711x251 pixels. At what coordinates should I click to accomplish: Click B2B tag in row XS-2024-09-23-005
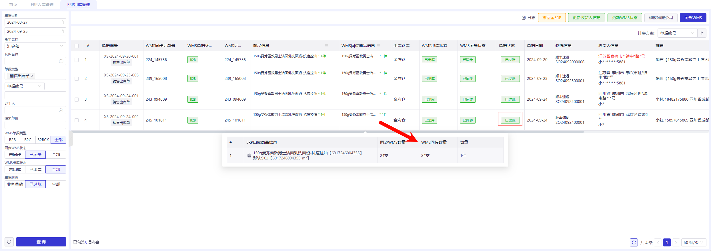pyautogui.click(x=193, y=79)
